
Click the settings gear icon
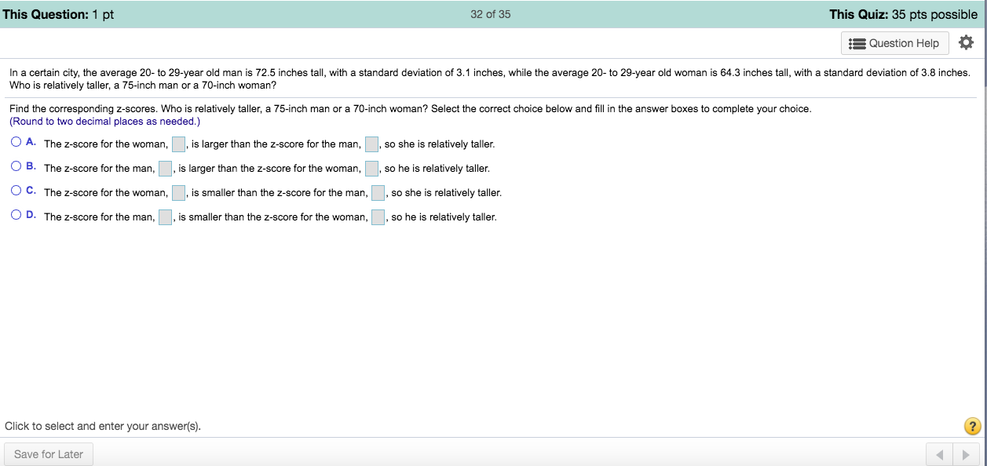coord(967,42)
